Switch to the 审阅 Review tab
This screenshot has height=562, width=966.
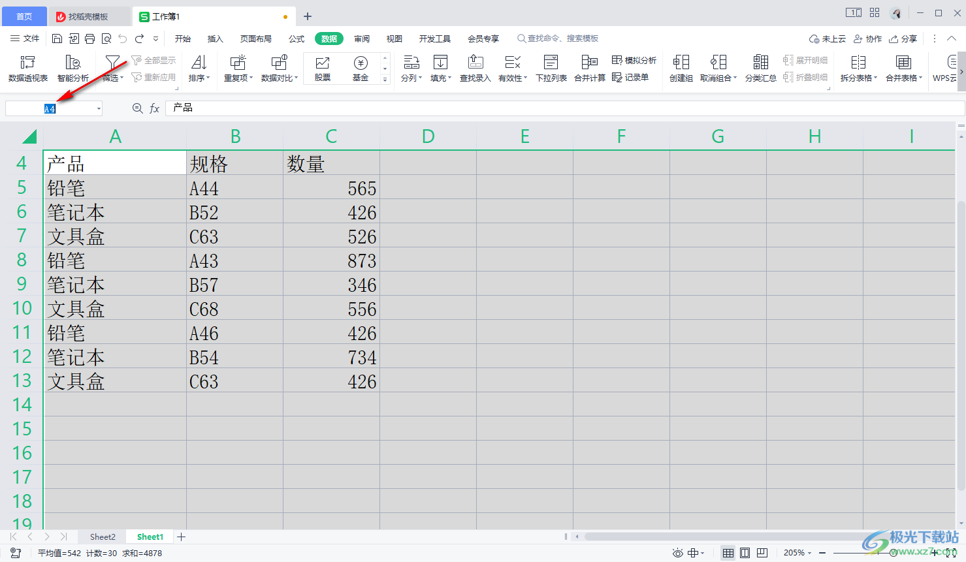pyautogui.click(x=362, y=39)
